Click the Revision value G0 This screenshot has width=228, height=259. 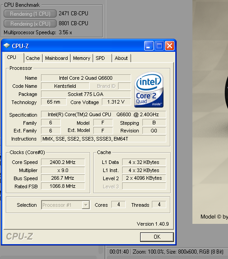(x=154, y=131)
